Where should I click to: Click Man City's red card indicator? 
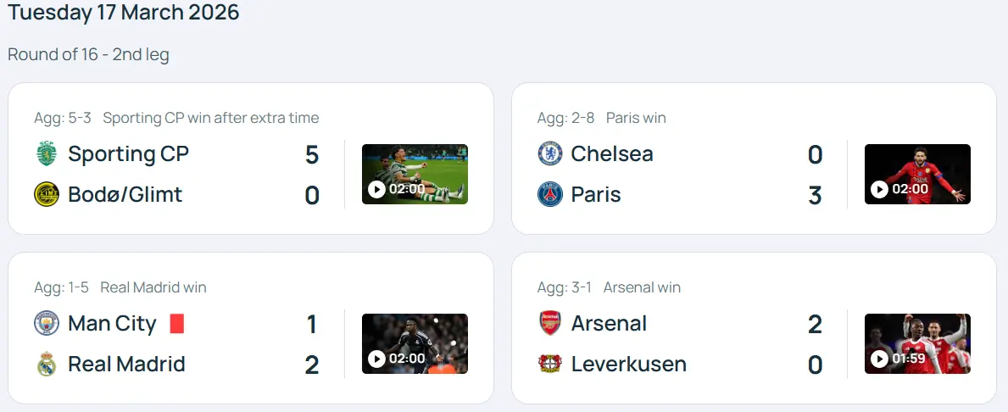pos(176,323)
